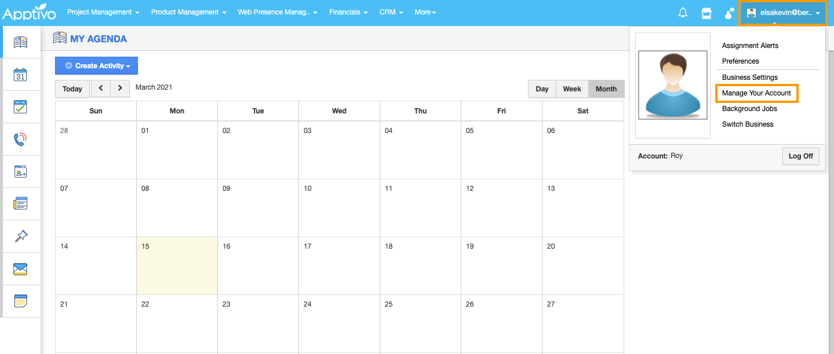
Task: Open the calendar icon in left sidebar
Action: coord(20,75)
